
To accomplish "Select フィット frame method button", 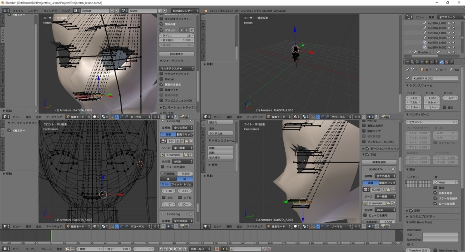I will coord(177,184).
